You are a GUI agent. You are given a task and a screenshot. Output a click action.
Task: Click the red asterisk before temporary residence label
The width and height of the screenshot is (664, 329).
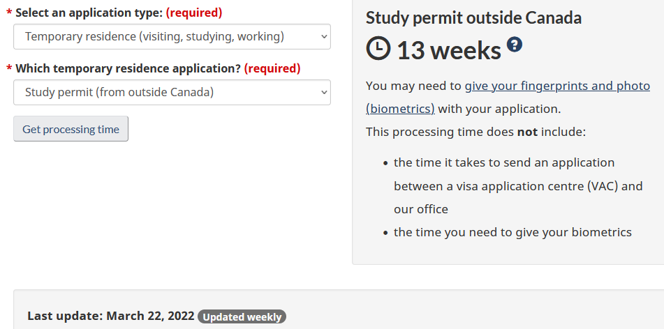8,69
